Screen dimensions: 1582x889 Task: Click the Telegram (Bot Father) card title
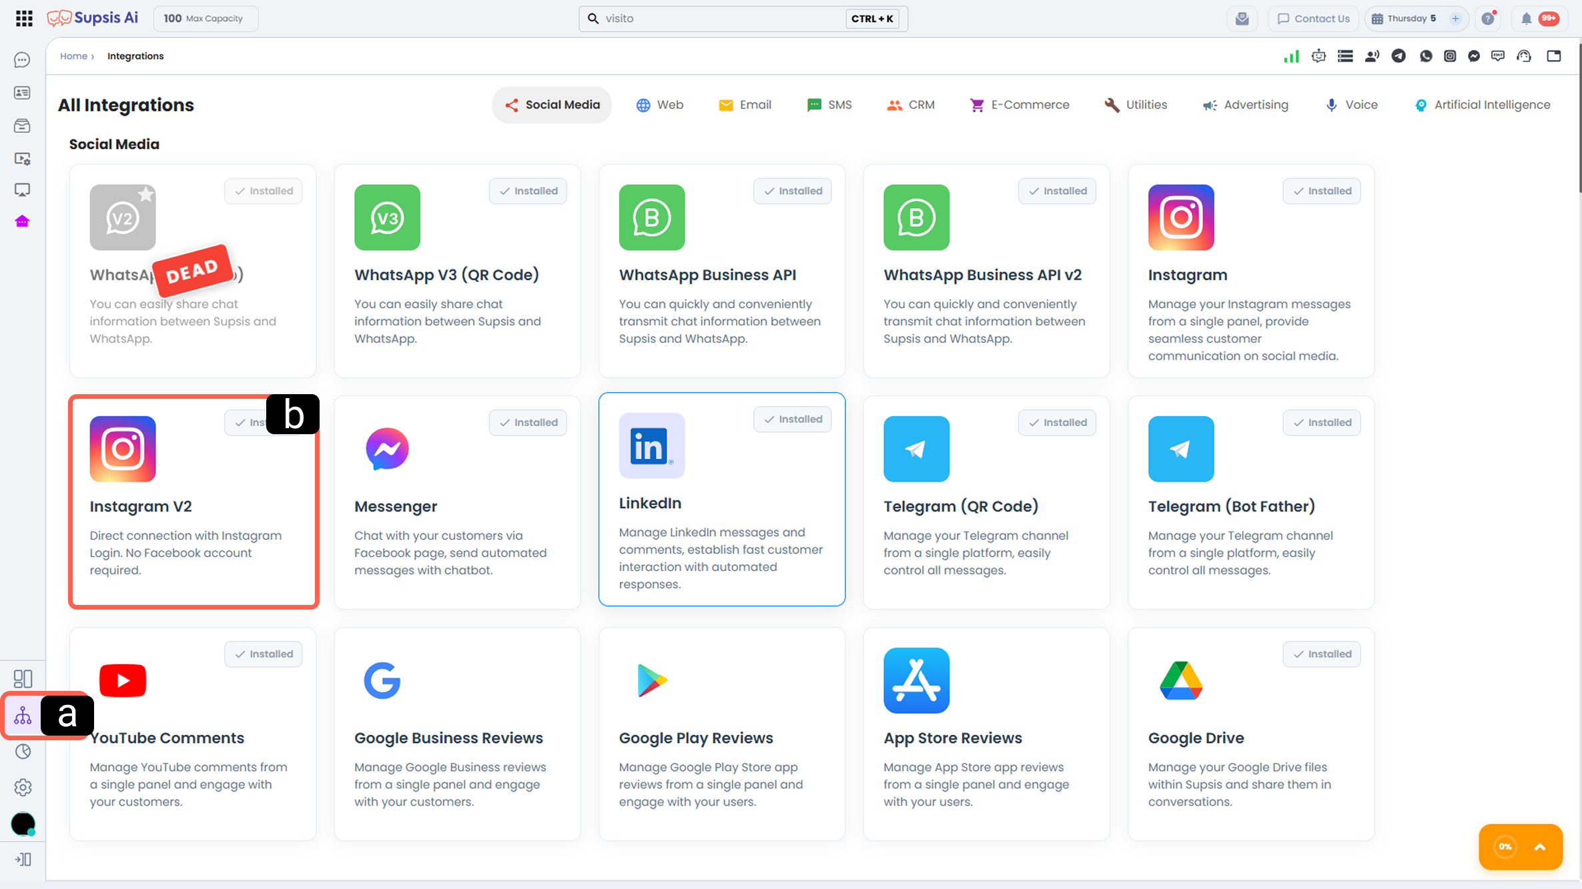pyautogui.click(x=1232, y=506)
